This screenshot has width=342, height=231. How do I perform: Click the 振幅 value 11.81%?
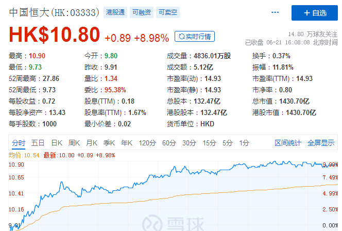283,67
